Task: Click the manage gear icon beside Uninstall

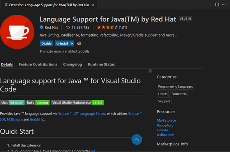Action: [79, 43]
